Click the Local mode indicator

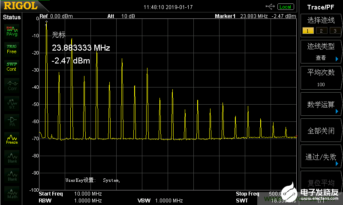point(285,6)
